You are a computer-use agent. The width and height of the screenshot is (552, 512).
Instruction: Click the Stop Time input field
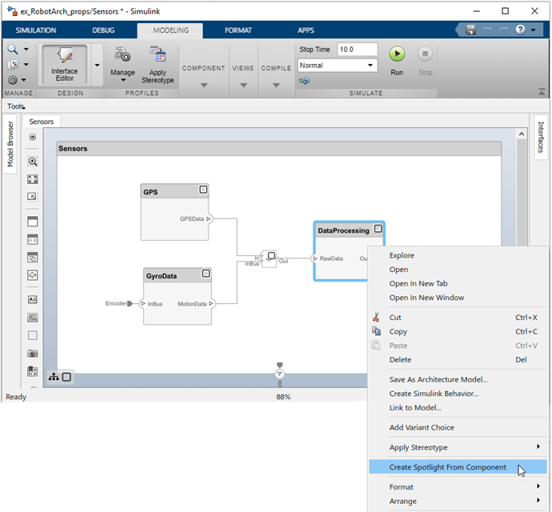(x=357, y=50)
